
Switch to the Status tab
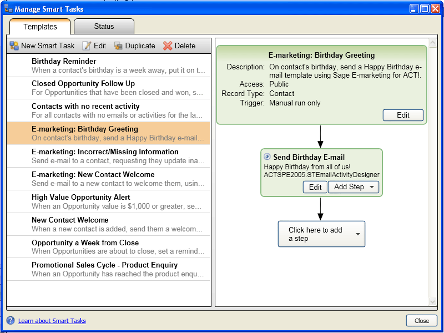pyautogui.click(x=104, y=27)
